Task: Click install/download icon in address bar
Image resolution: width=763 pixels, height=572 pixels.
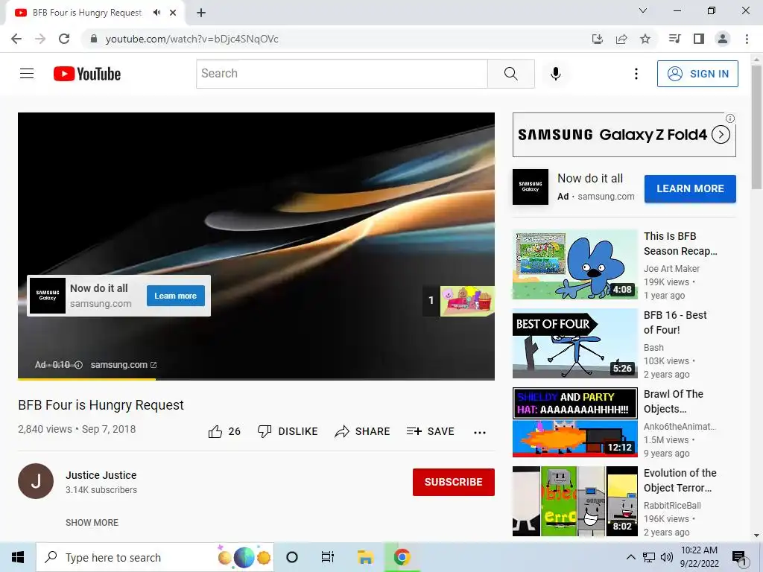Action: (x=598, y=39)
